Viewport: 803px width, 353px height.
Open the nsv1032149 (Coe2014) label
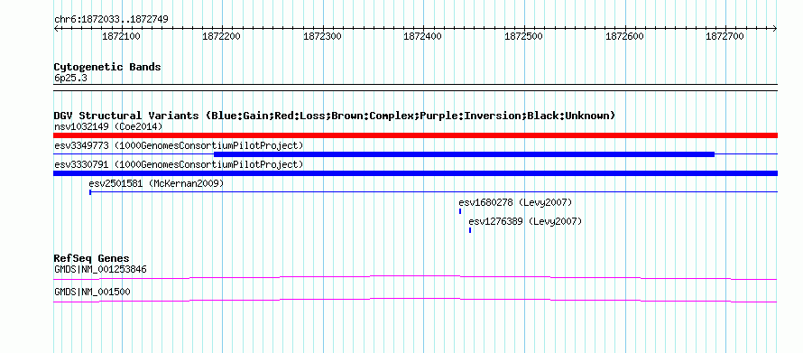pyautogui.click(x=108, y=126)
